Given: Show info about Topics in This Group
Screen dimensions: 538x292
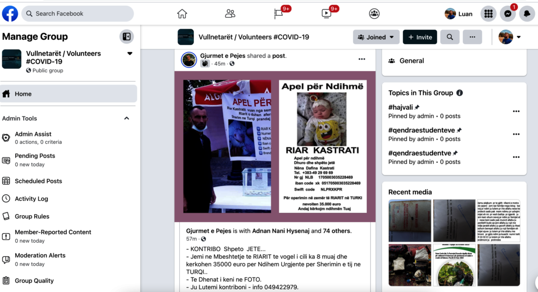Looking at the screenshot, I should click(459, 92).
